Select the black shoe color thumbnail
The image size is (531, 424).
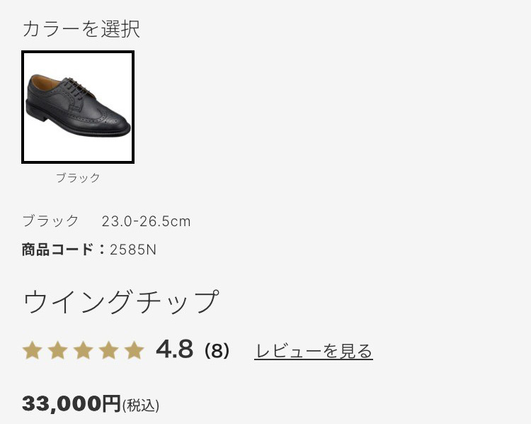[x=78, y=107]
